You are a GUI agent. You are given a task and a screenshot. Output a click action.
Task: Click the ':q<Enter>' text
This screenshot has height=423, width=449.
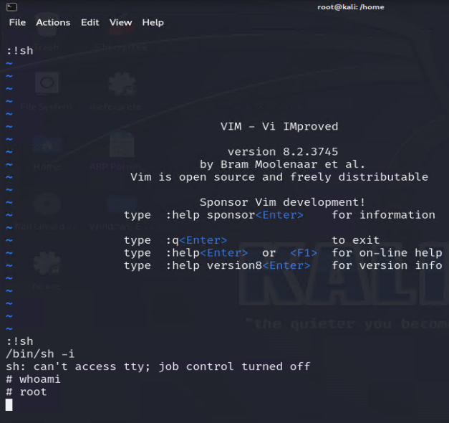pos(196,240)
